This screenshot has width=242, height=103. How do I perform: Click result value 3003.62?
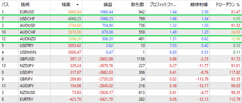[75, 45]
